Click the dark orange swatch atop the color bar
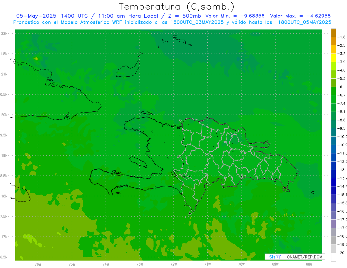Image resolution: width=347 pixels, height=268 pixels. pos(333,33)
